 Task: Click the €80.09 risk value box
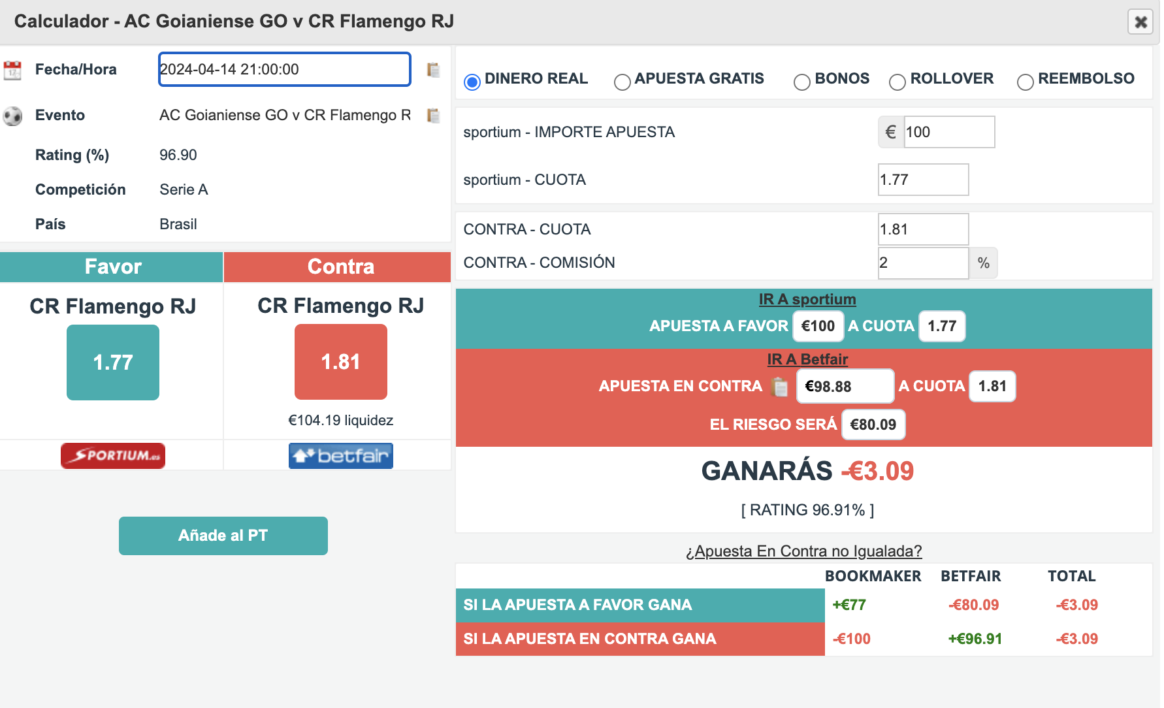pos(873,425)
